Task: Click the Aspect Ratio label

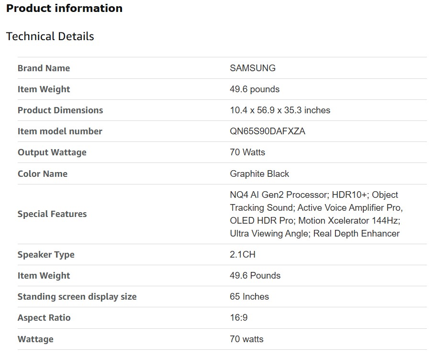Action: click(44, 318)
